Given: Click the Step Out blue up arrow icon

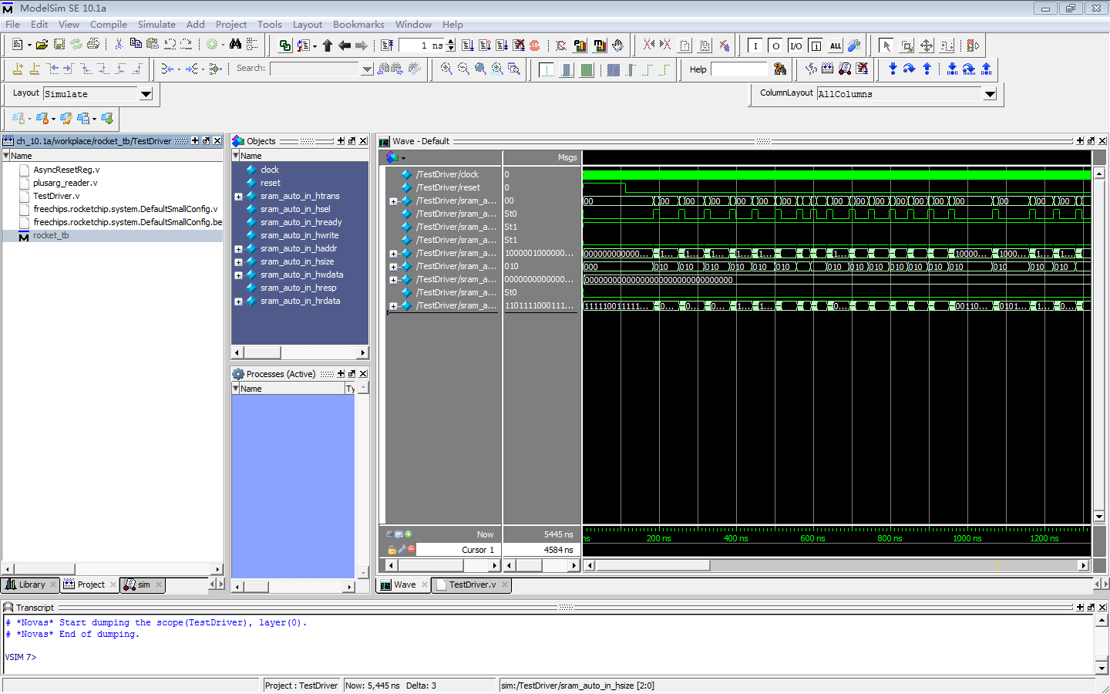Looking at the screenshot, I should tap(927, 69).
